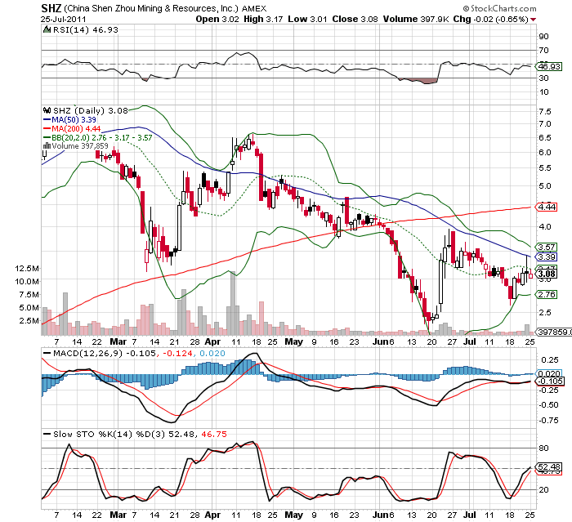
Task: Select the SHZ ticker symbol in the title
Action: 51,8
